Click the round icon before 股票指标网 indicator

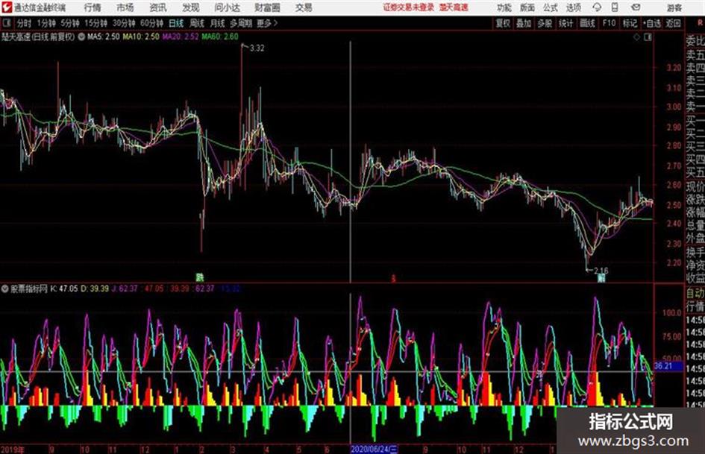[x=4, y=289]
